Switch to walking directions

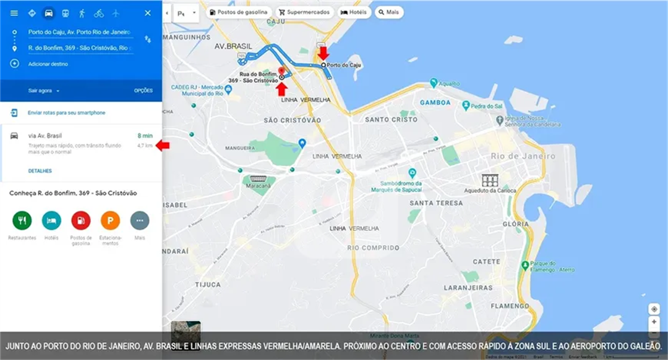(x=82, y=13)
